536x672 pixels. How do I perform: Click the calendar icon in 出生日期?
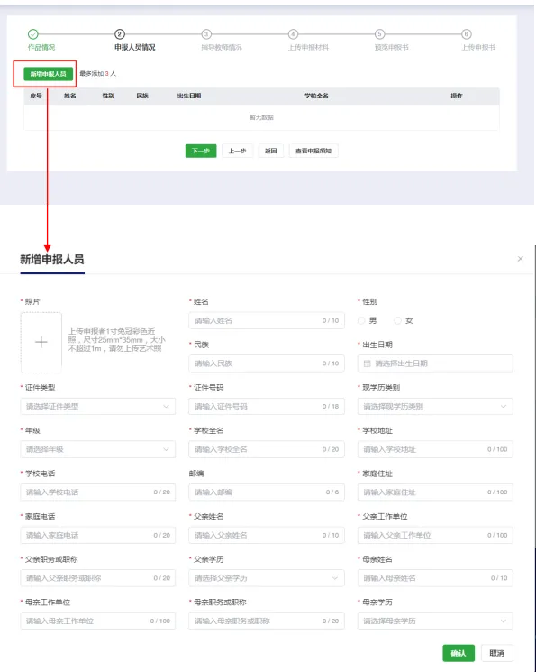tap(367, 364)
